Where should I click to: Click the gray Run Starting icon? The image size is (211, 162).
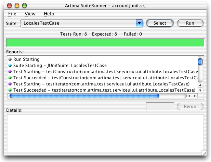click(10, 59)
